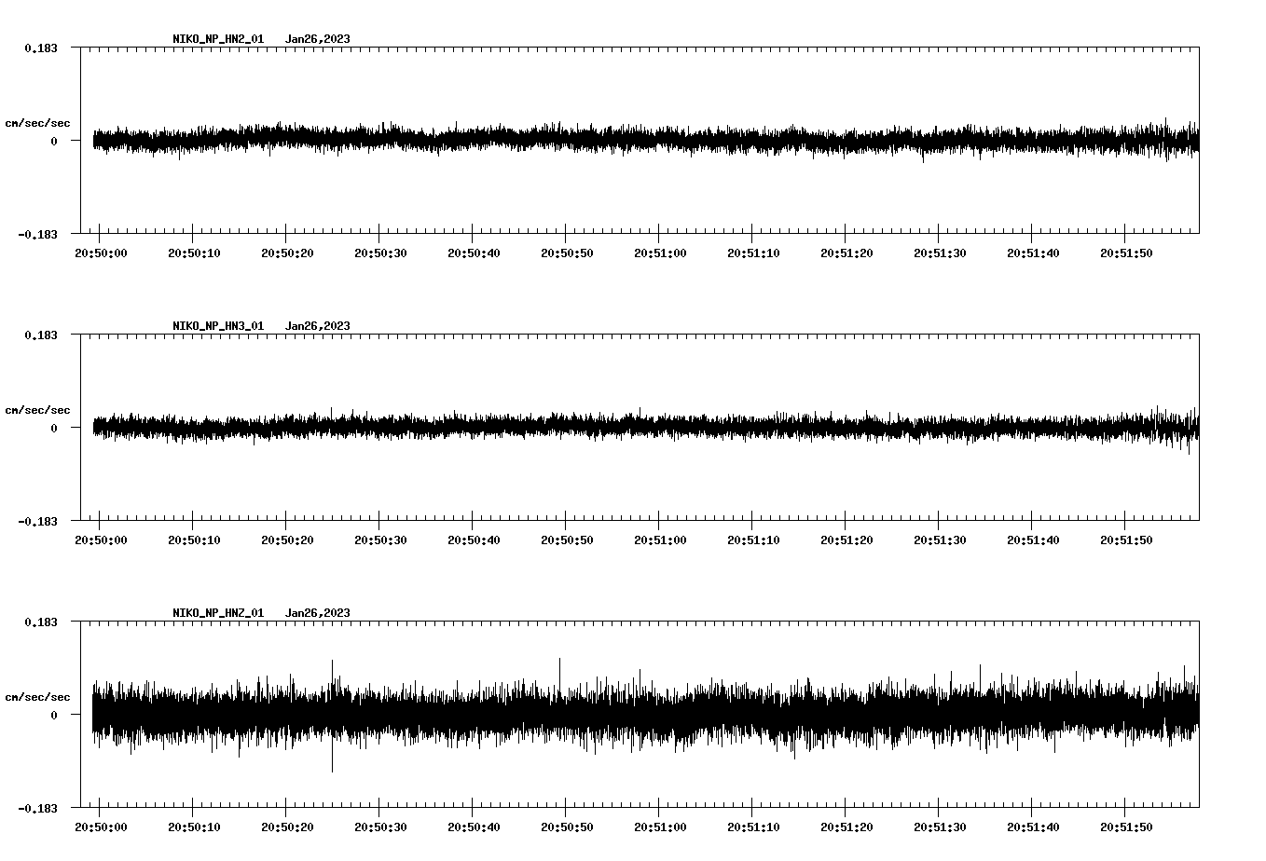
Task: Click the 20:51:30 time label under HN3 plot
Action: pyautogui.click(x=940, y=540)
